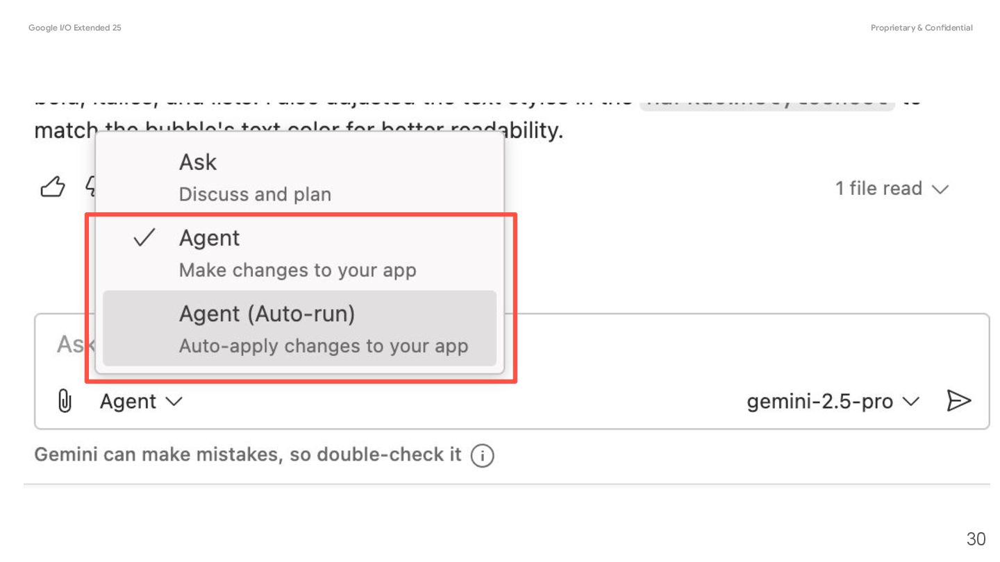Image resolution: width=1000 pixels, height=562 pixels.
Task: Click the thumbs up feedback icon
Action: coord(53,187)
